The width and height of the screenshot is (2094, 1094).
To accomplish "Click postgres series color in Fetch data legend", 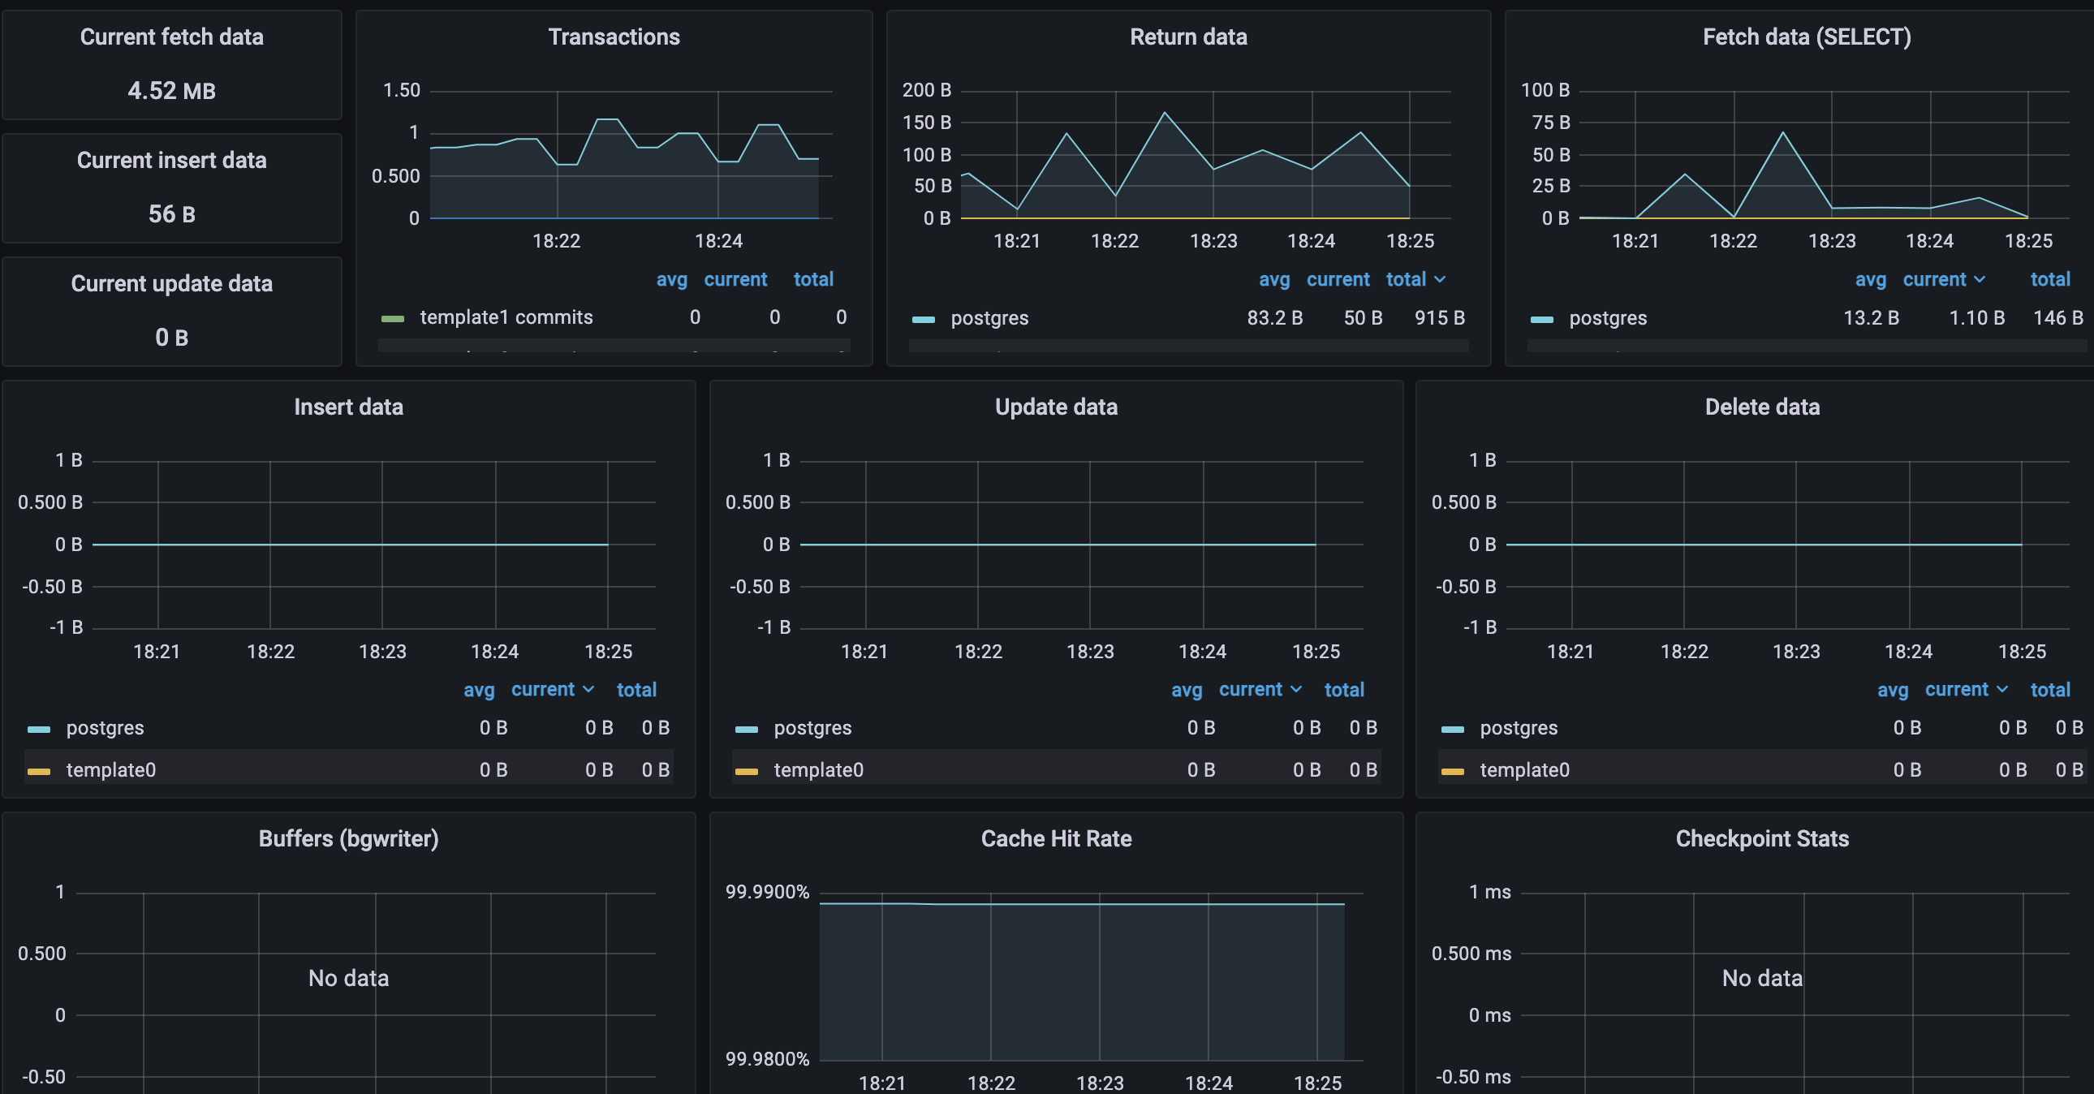I will pyautogui.click(x=1541, y=320).
